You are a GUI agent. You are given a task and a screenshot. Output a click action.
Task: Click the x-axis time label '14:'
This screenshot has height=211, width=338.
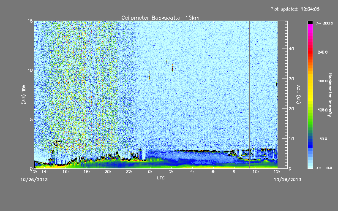click(44, 172)
